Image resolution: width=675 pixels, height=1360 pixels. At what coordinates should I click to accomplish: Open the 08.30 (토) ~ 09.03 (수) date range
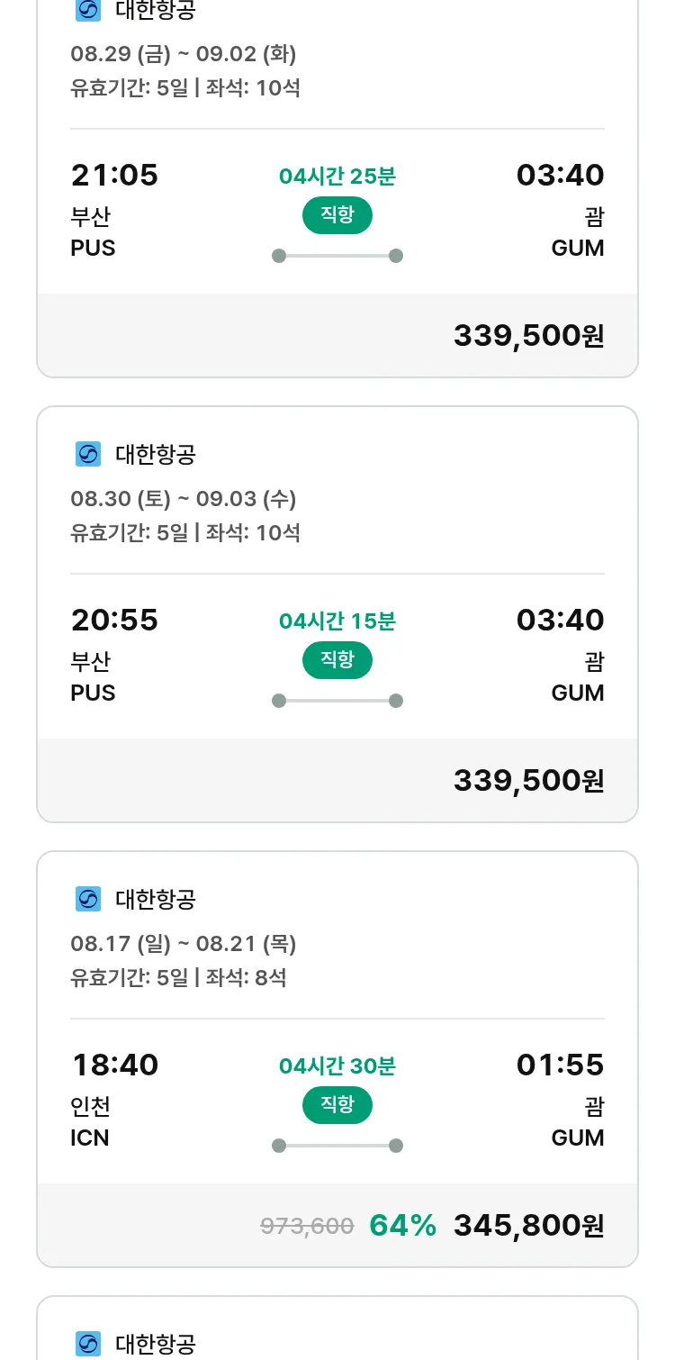coord(184,499)
